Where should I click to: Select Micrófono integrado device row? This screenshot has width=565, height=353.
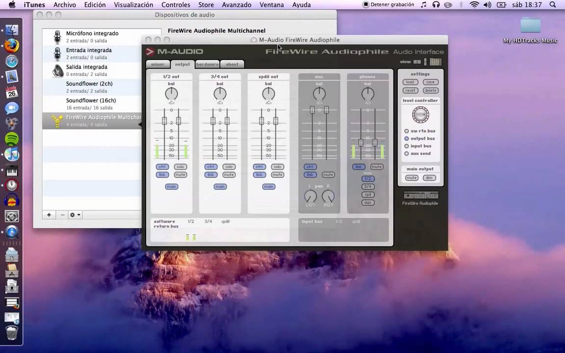pyautogui.click(x=102, y=37)
